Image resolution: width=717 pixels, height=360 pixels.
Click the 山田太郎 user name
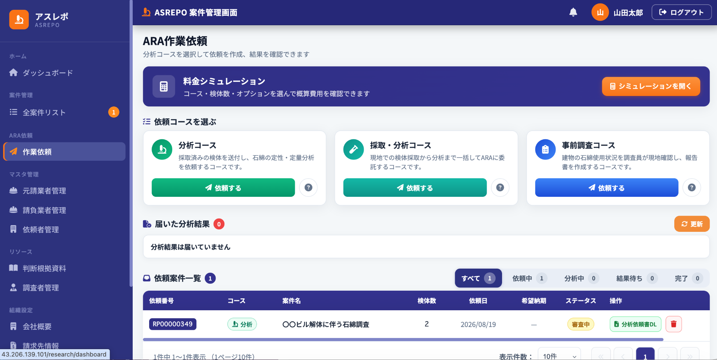click(628, 13)
